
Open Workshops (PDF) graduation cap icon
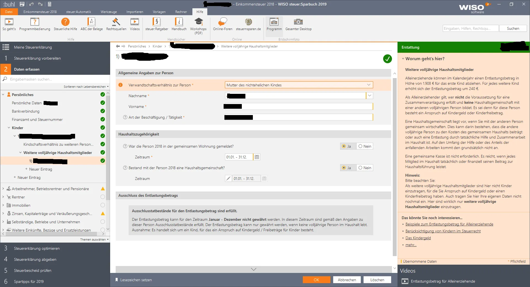point(198,22)
